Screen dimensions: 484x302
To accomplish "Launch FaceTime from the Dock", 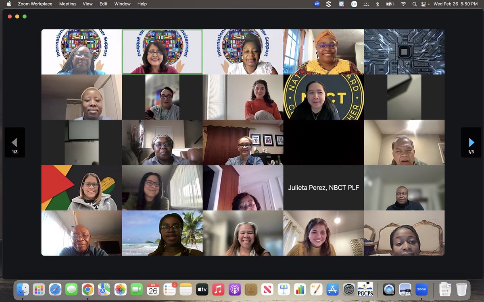I will click(x=137, y=289).
